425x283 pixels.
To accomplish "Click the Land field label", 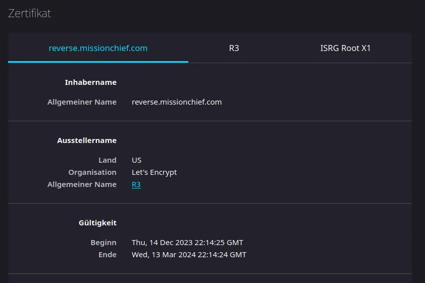I will coord(108,160).
